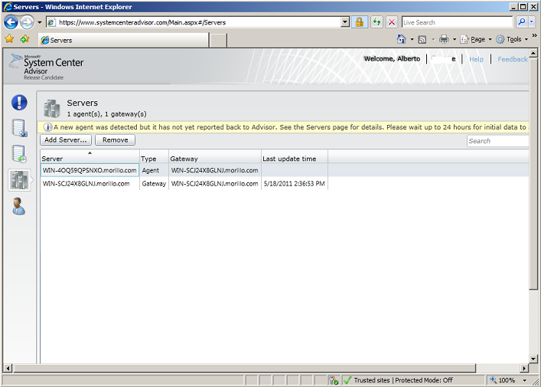Click the Print toolbar icon
This screenshot has width=541, height=387.
(444, 39)
